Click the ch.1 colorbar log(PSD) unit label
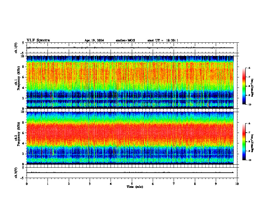Screen dimensions: 267x206 pos(252,88)
